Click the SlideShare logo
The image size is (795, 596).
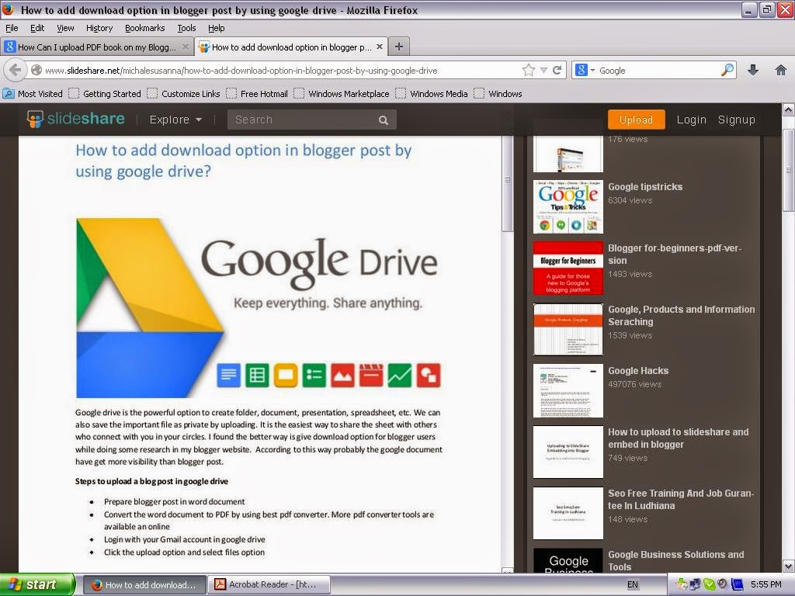[x=76, y=119]
